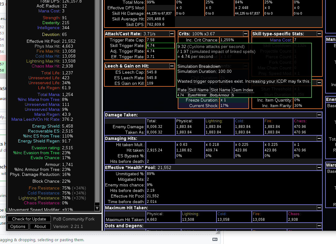This screenshot has width=336, height=244.
Task: Click the Unmitigated % value 89%
Action: click(x=151, y=174)
